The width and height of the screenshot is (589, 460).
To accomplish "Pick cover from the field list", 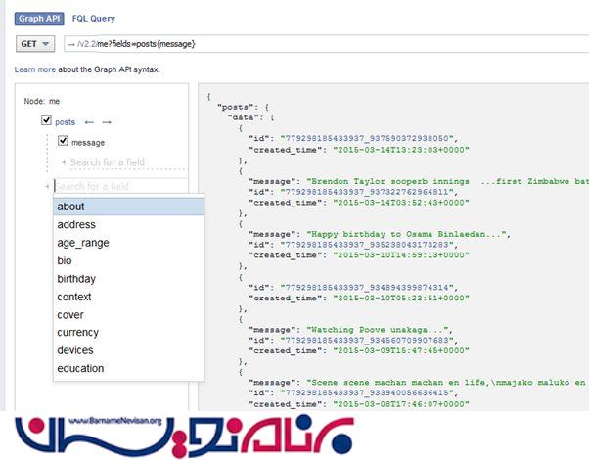I will (71, 315).
